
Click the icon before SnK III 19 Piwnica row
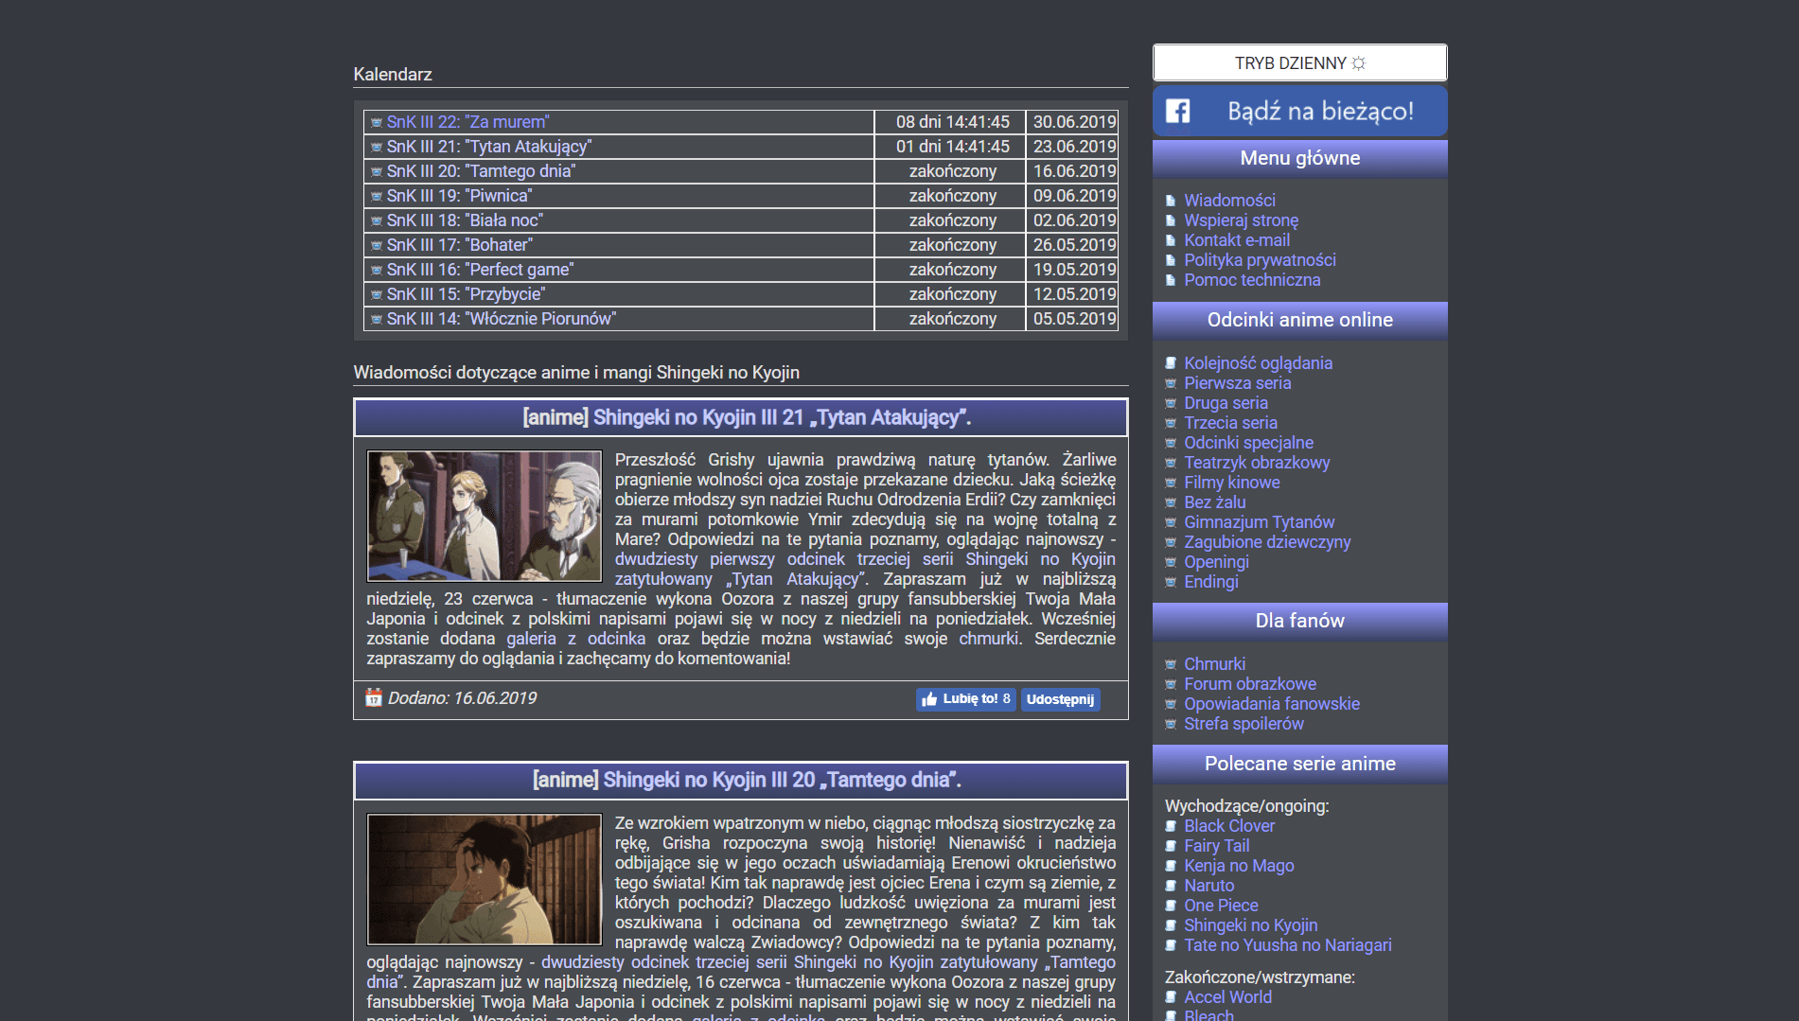[377, 196]
